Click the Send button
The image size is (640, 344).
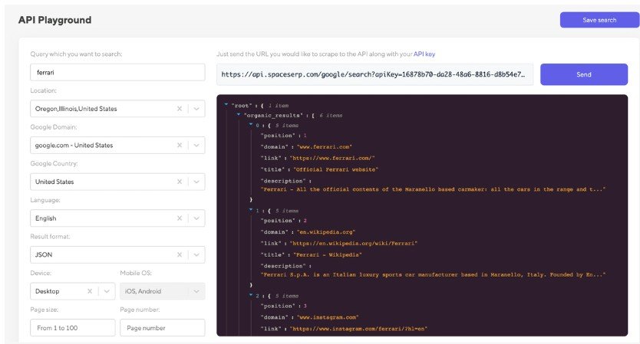[x=584, y=74]
